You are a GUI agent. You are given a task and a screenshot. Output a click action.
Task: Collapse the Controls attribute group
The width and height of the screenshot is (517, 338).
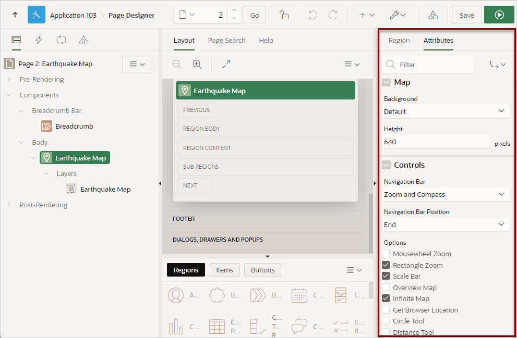tap(386, 165)
